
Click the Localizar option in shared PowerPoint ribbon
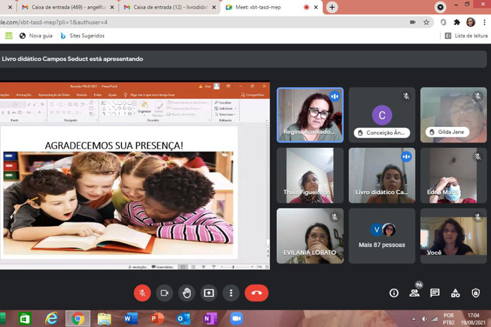(x=223, y=102)
